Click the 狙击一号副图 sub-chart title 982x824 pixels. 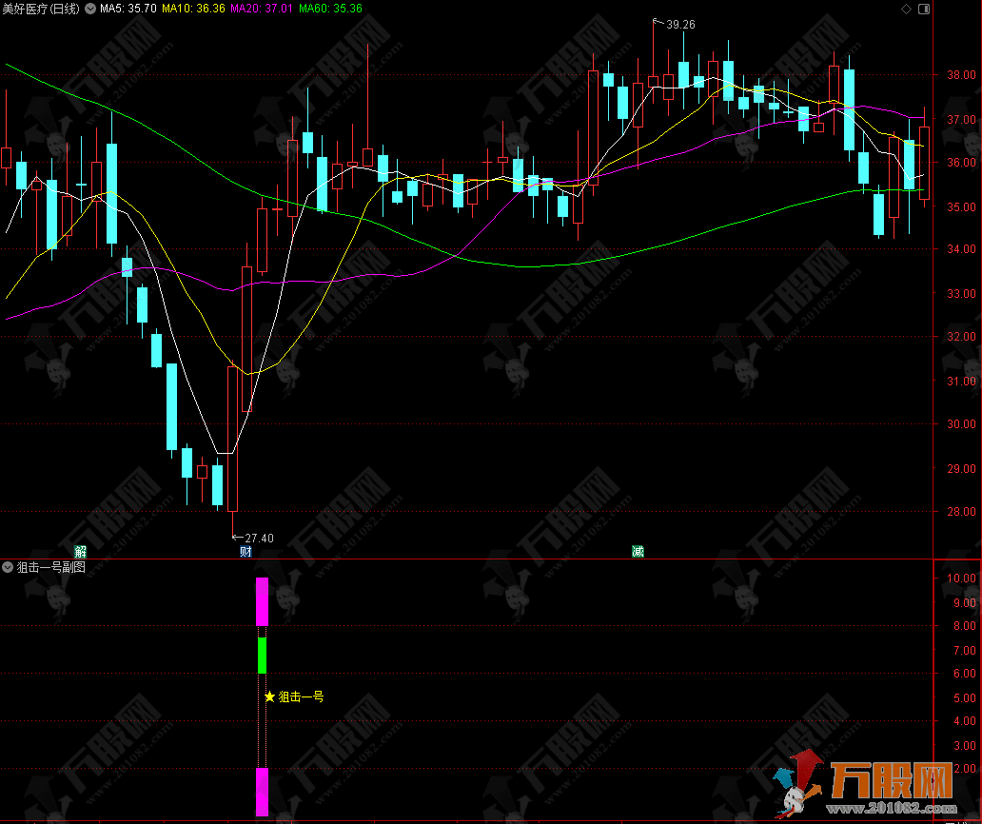pyautogui.click(x=50, y=567)
